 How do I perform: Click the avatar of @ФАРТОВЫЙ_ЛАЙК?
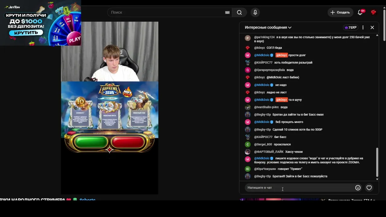click(x=248, y=152)
